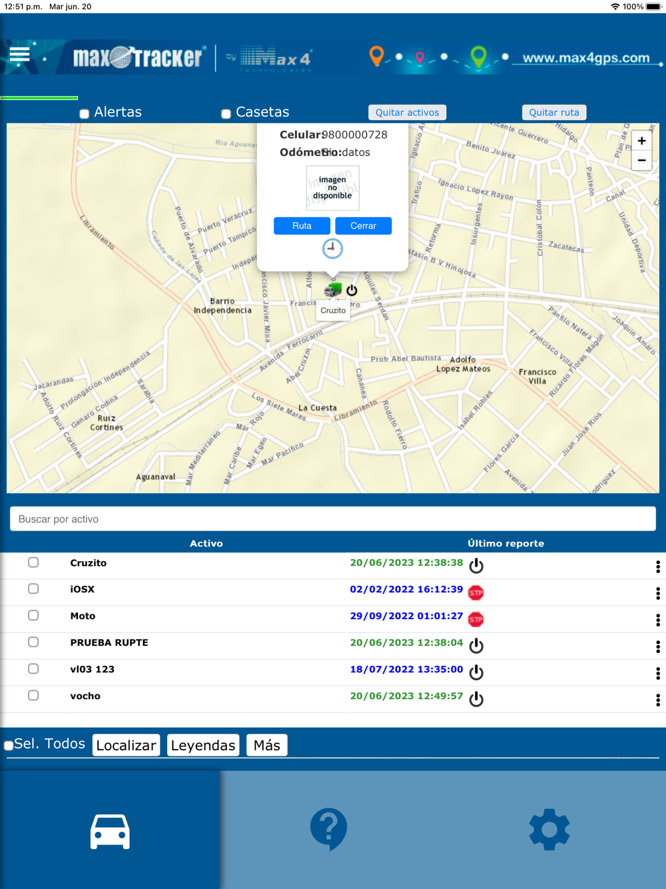Click power status icon for vocho
The height and width of the screenshot is (889, 666).
pos(476,699)
